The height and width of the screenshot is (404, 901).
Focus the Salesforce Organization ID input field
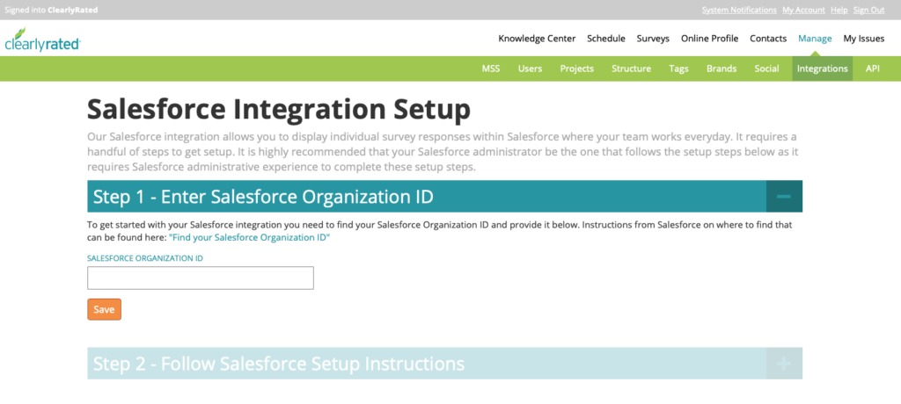coord(201,278)
